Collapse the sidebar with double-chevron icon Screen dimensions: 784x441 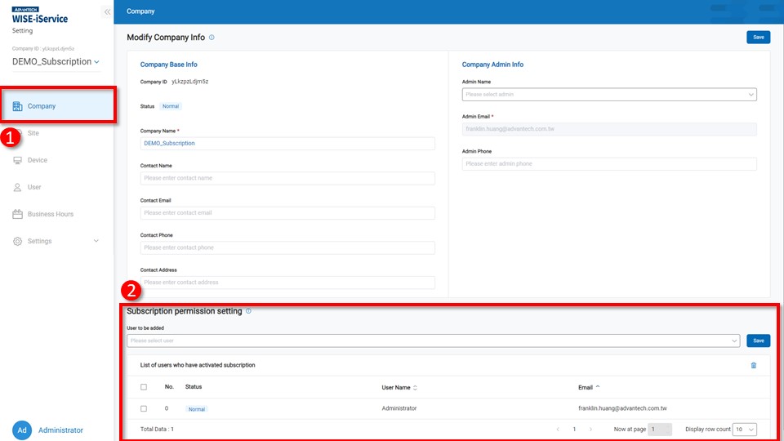pyautogui.click(x=107, y=12)
